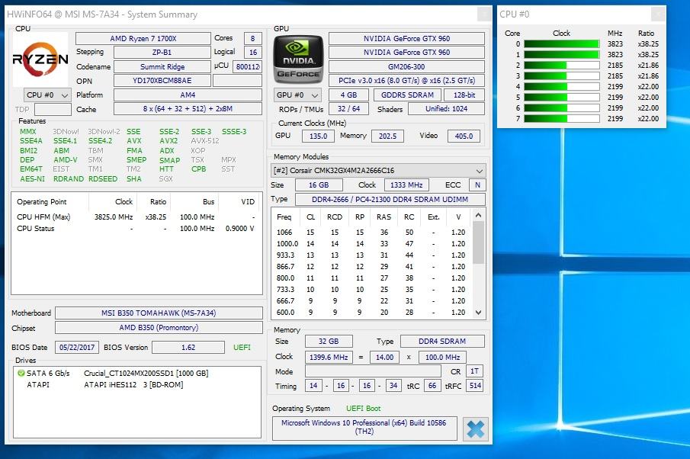
Task: Click the Core 4 MHz value 2199
Action: 615,87
